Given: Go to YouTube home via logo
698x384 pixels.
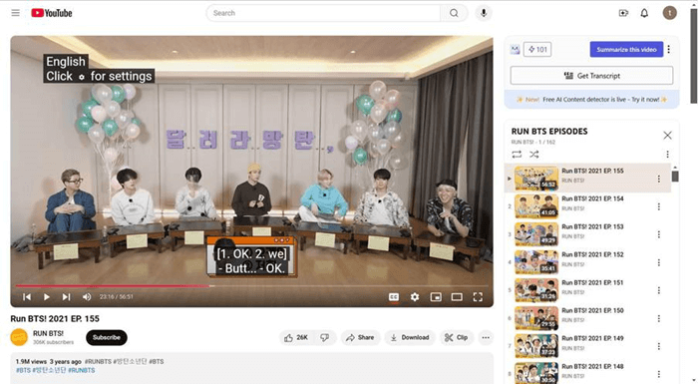Looking at the screenshot, I should click(x=52, y=13).
